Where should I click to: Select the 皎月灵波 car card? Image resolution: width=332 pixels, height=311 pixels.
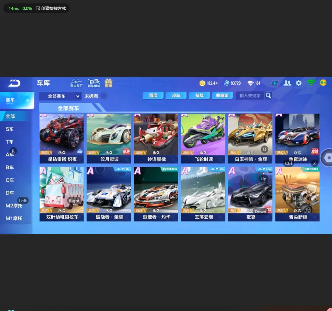coord(108,139)
